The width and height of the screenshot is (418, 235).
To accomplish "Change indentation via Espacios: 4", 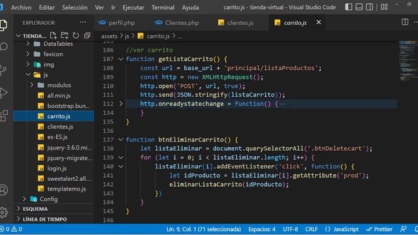I will pyautogui.click(x=262, y=229).
